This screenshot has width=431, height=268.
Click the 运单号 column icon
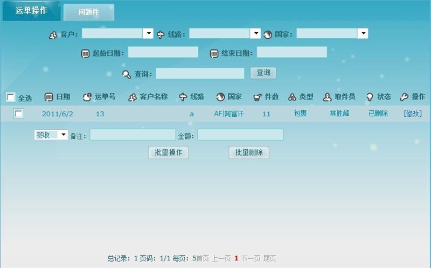tap(87, 97)
